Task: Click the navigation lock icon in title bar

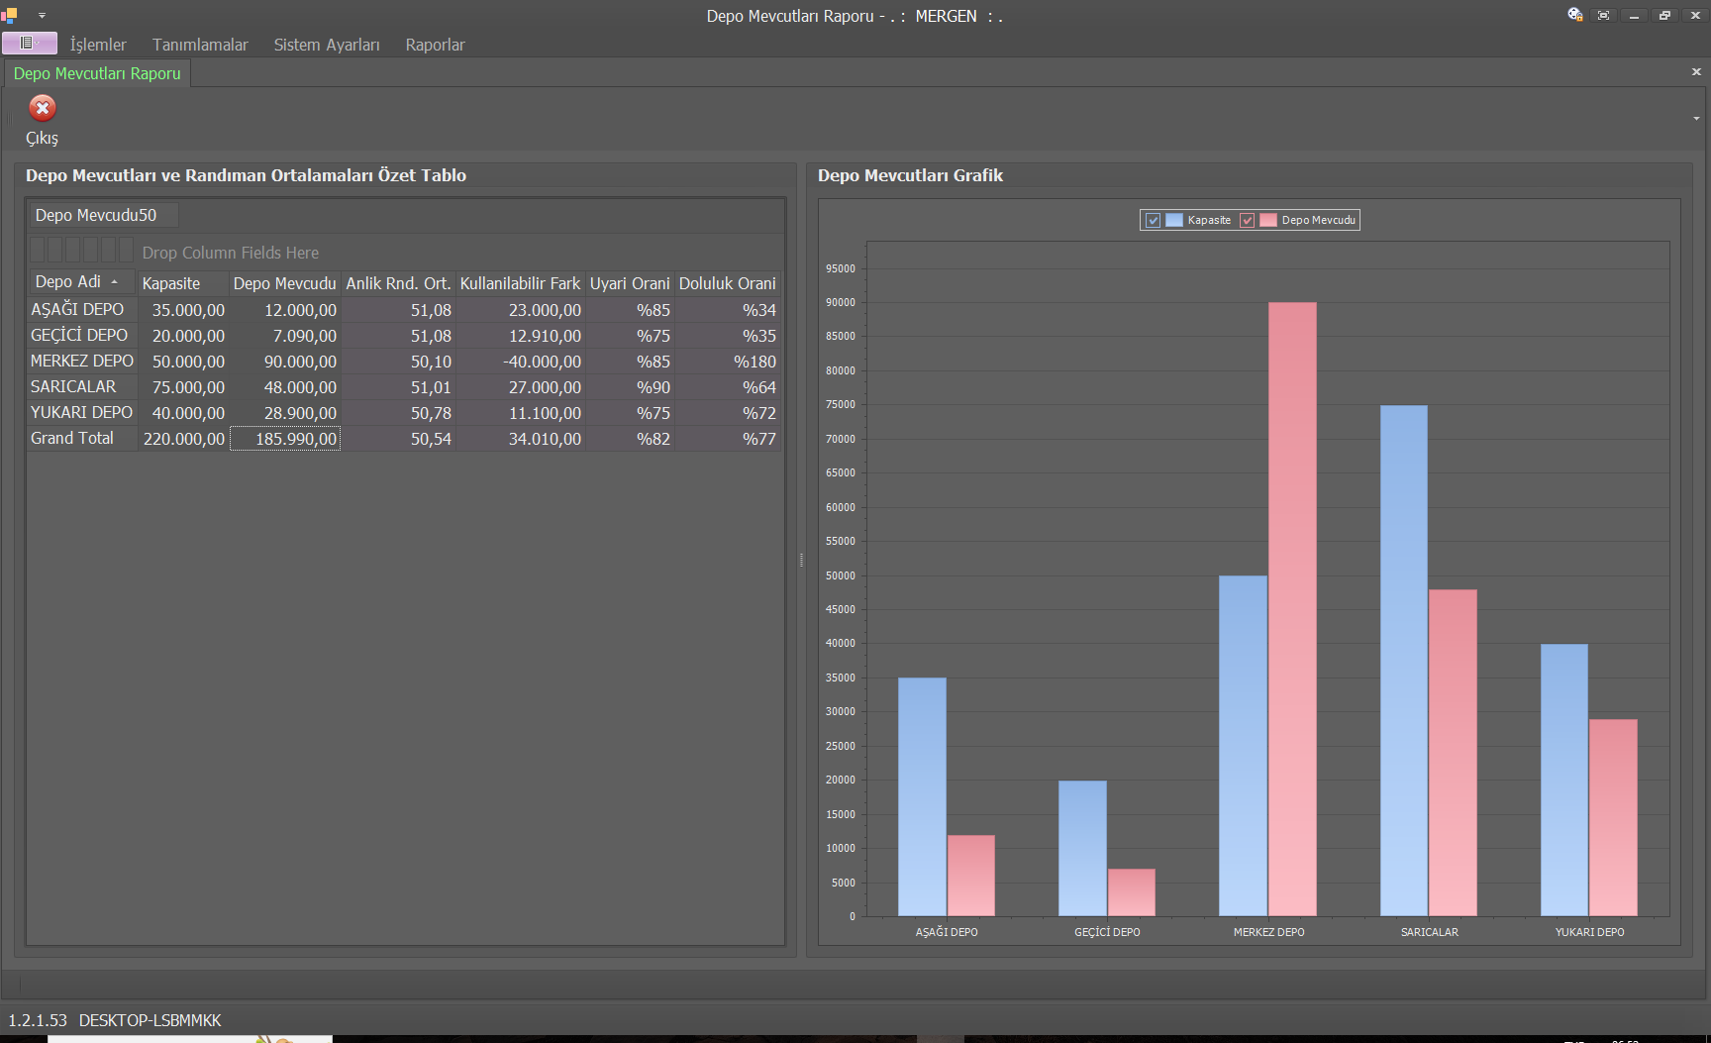Action: 1574,15
